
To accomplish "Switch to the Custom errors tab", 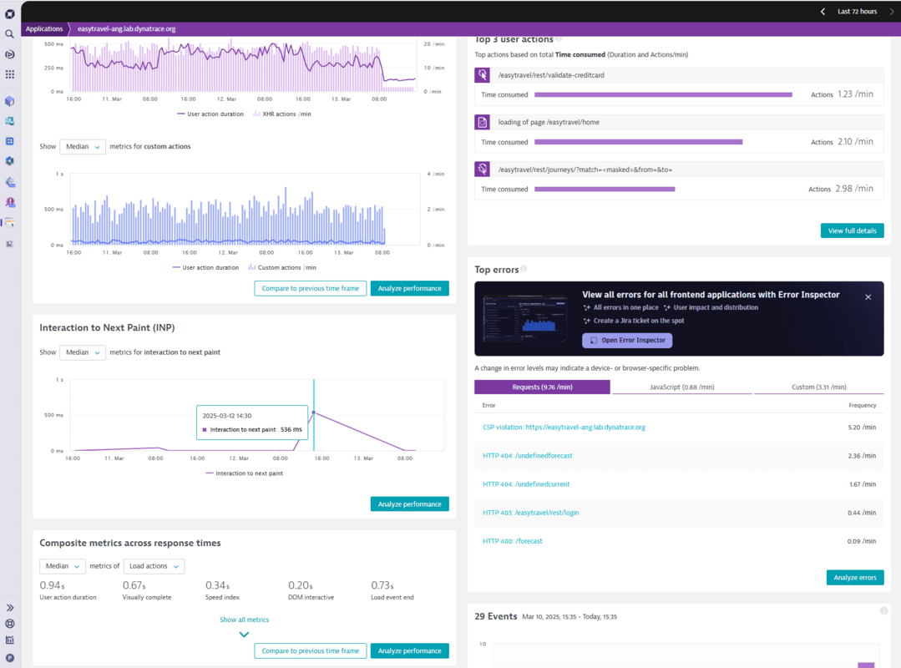I will point(818,389).
